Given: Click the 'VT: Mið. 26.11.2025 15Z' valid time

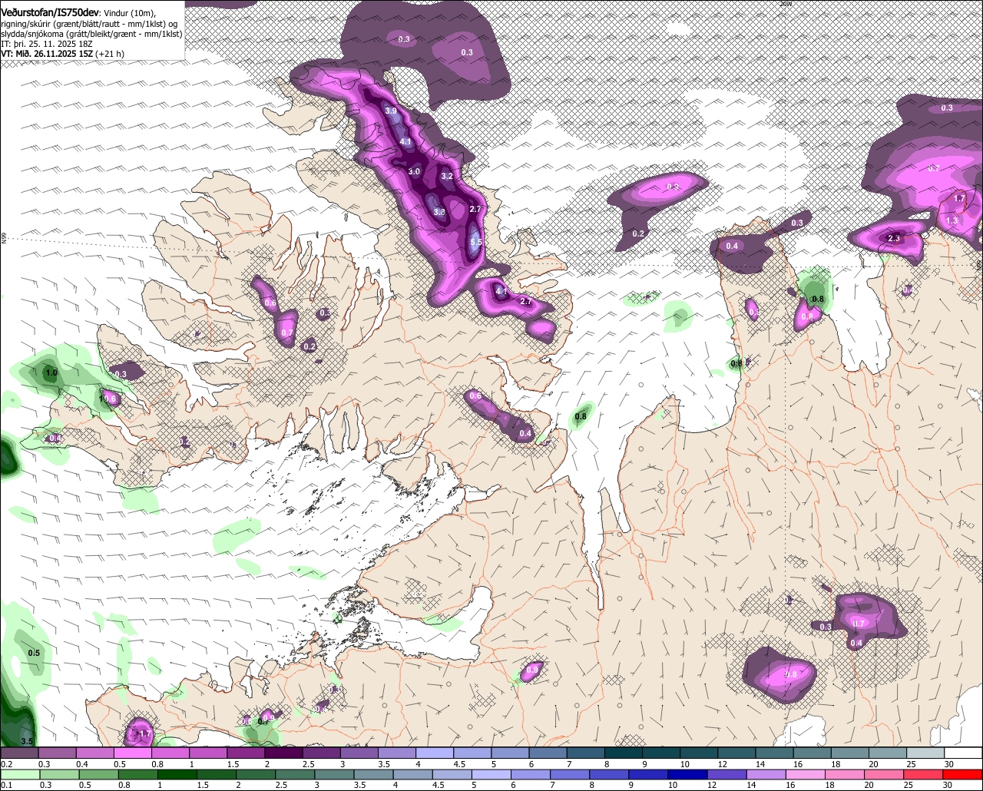Looking at the screenshot, I should 47,54.
